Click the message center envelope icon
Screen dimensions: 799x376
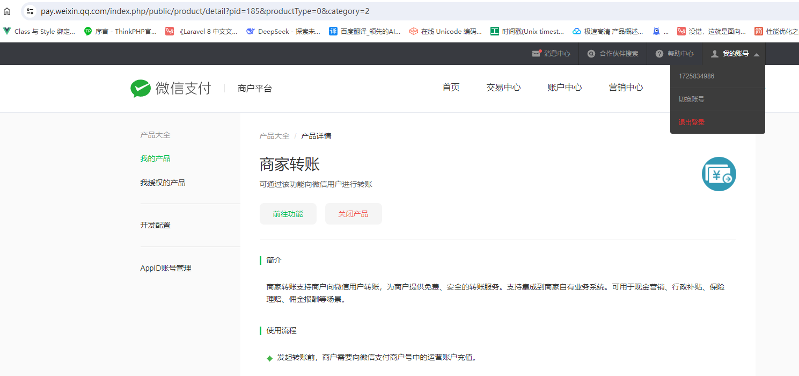(536, 53)
